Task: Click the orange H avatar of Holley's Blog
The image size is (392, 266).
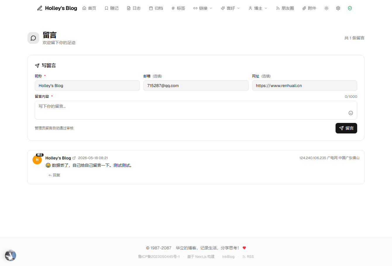Action: pyautogui.click(x=37, y=160)
